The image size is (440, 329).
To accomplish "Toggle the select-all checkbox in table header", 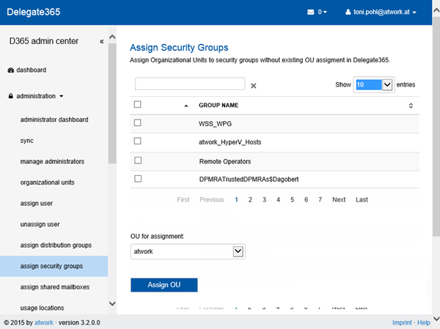I will tap(138, 105).
